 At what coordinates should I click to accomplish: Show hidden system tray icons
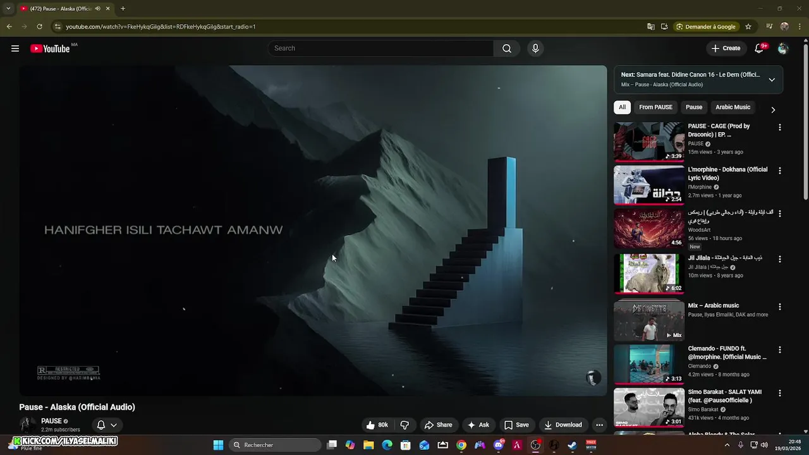coord(727,445)
